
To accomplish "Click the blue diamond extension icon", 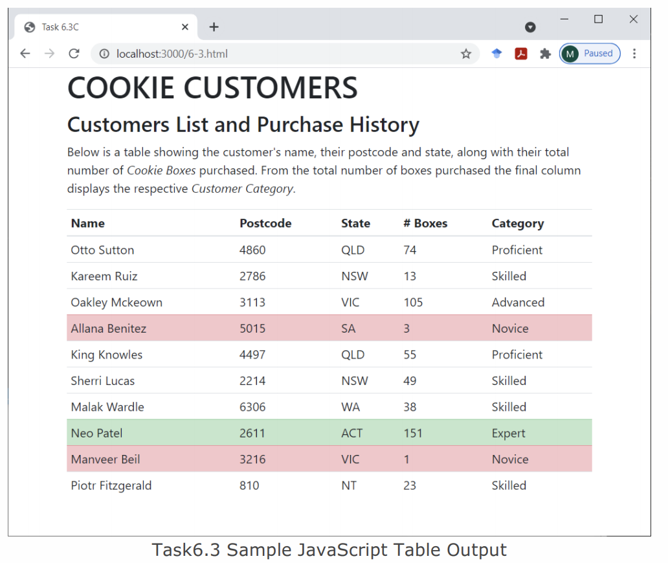I will (496, 54).
